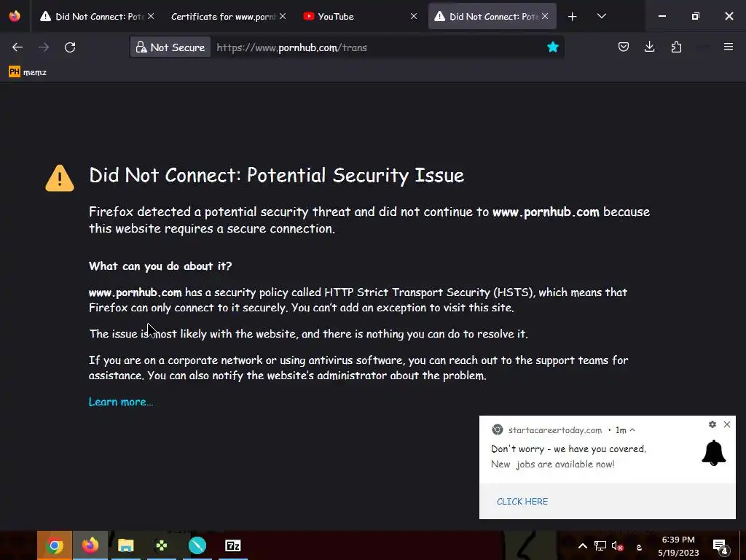Open notification settings gear icon
Screen dimensions: 746x560
712,424
